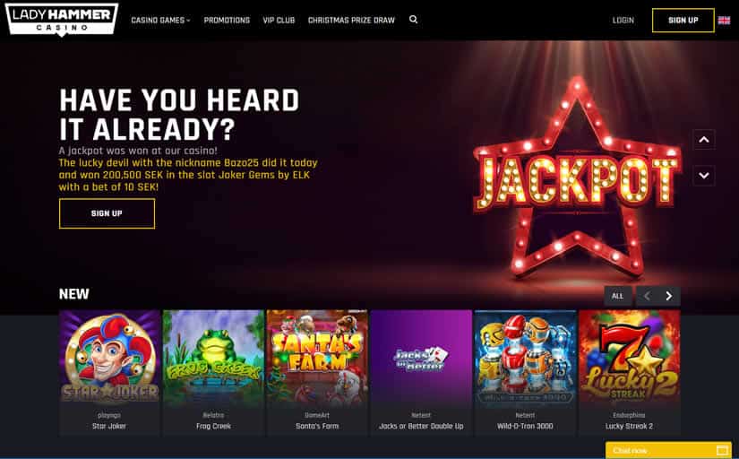Open the Frog Creek game thumbnail
739x459 pixels.
(x=213, y=373)
